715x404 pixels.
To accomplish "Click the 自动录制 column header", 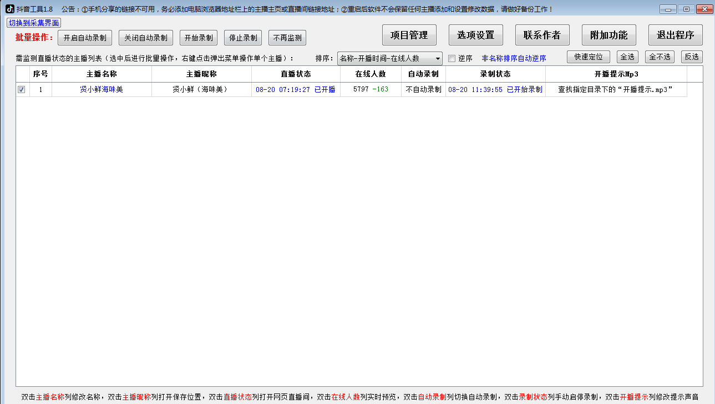I will point(423,74).
